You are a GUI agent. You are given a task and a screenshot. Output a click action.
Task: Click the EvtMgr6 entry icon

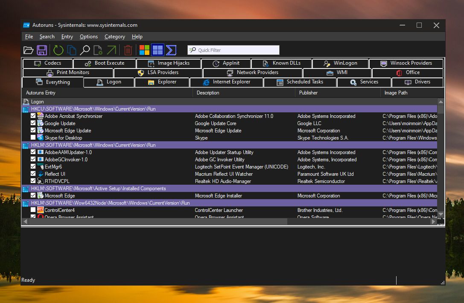[41, 167]
